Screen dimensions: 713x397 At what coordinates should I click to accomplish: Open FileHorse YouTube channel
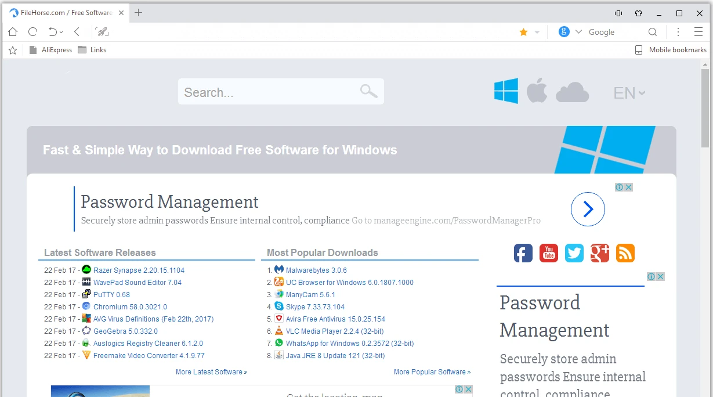click(x=549, y=253)
